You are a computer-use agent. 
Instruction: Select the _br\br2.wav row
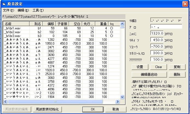pyautogui.click(x=62, y=32)
